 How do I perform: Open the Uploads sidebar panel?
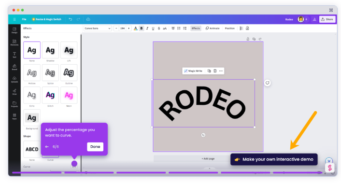tap(14, 79)
